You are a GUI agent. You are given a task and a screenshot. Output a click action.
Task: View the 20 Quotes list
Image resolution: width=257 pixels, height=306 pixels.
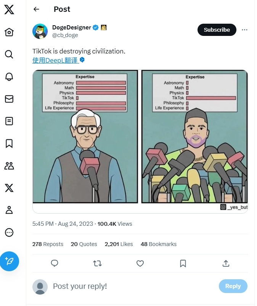coord(84,244)
